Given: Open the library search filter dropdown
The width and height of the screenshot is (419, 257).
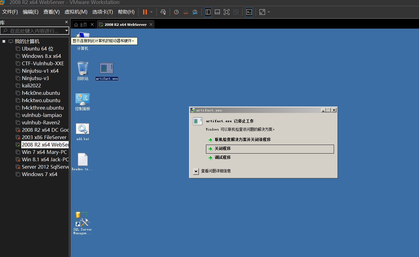Looking at the screenshot, I should tap(67, 31).
